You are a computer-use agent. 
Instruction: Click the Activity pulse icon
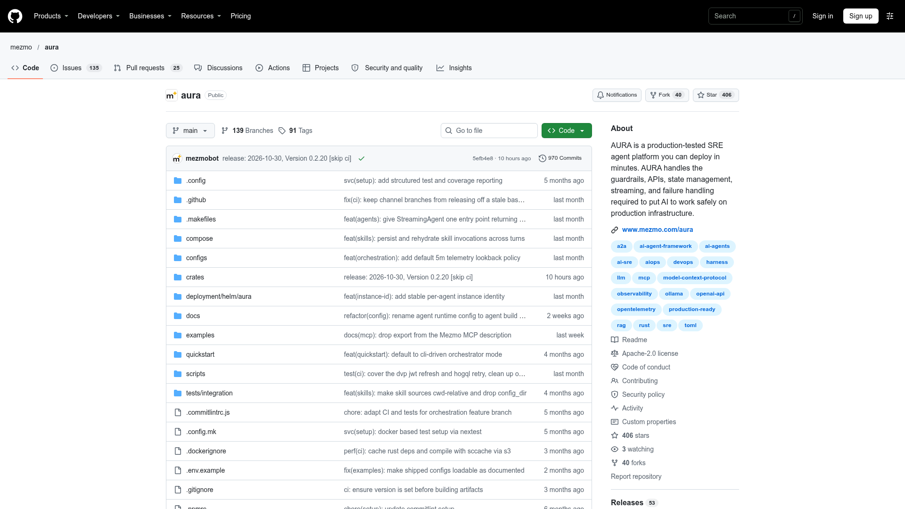tap(615, 408)
